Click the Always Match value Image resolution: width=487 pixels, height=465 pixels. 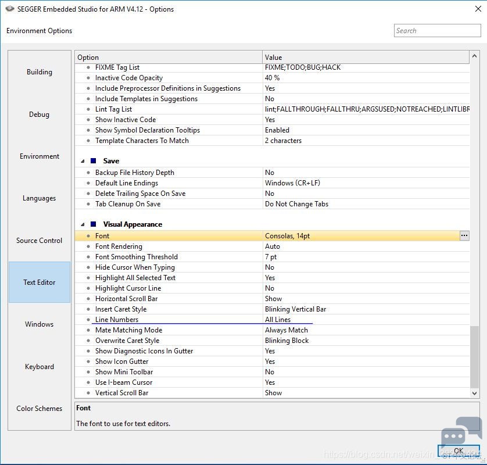287,330
